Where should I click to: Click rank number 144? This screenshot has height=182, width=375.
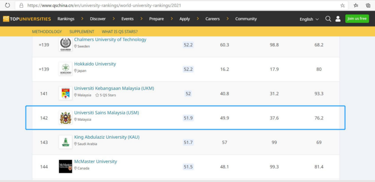click(x=44, y=167)
